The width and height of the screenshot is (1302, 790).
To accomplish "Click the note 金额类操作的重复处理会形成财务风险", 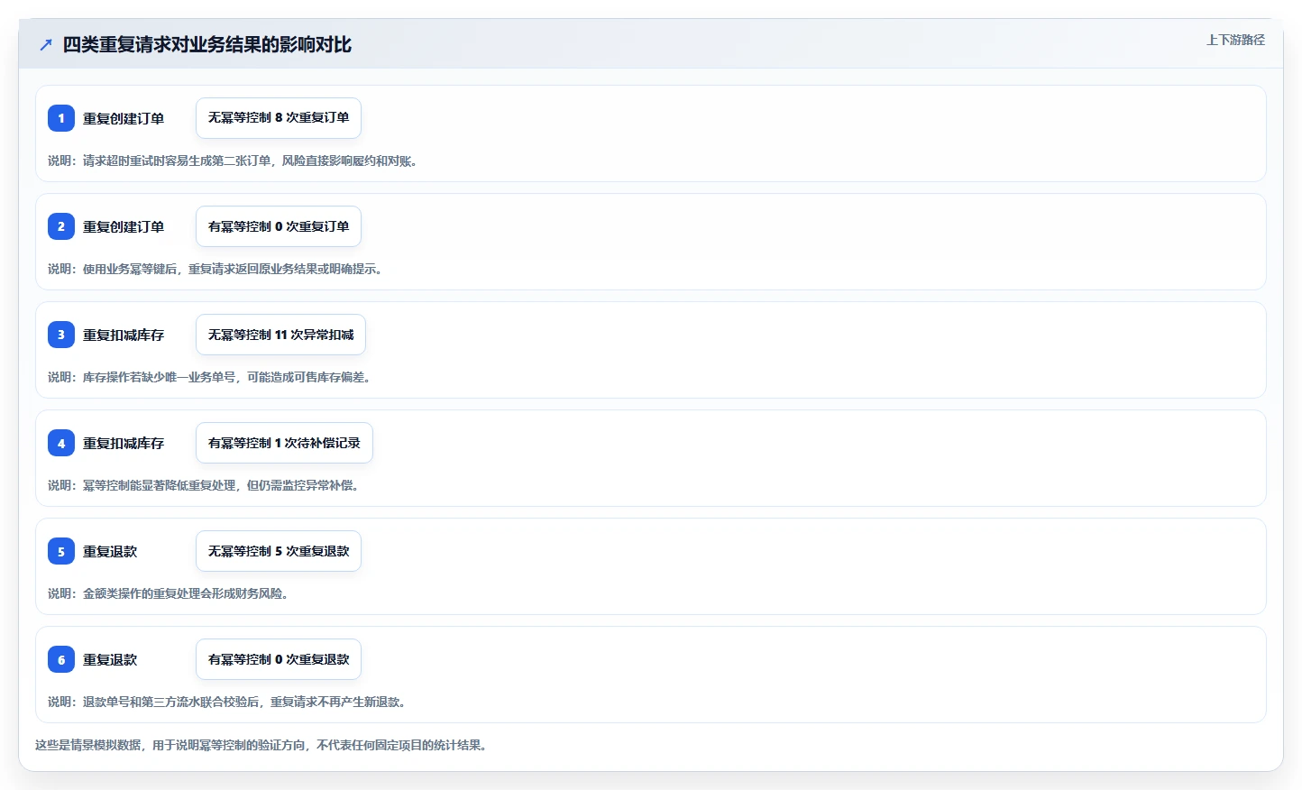I will pyautogui.click(x=168, y=593).
